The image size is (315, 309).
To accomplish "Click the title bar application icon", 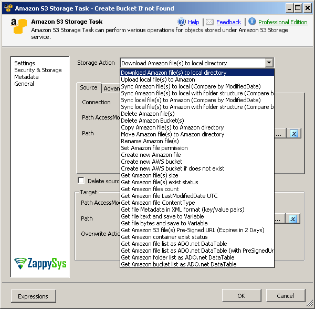I will coord(8,8).
